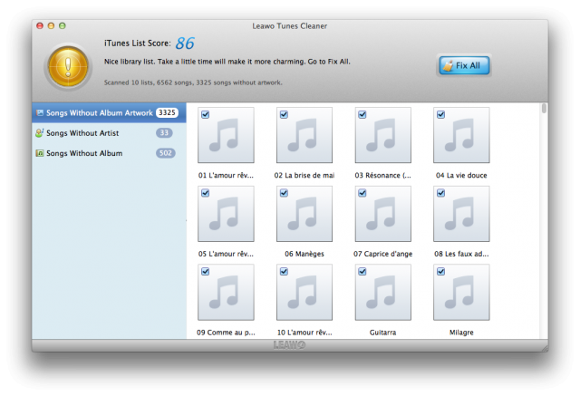Toggle checkbox for 06 Manèges
Viewport: 580px width, 396px height.
click(284, 193)
